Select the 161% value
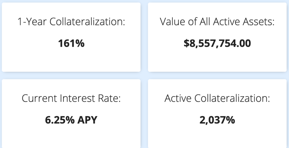The height and width of the screenshot is (148, 289). (x=71, y=43)
